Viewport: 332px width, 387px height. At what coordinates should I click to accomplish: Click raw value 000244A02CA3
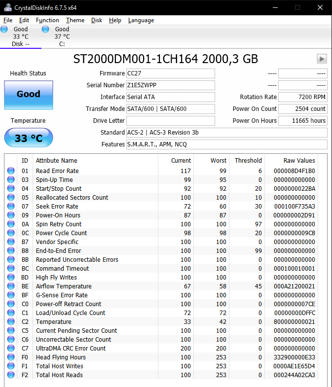pyautogui.click(x=294, y=375)
